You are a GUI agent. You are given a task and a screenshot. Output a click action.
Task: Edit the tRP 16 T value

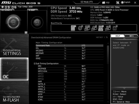[83, 56]
